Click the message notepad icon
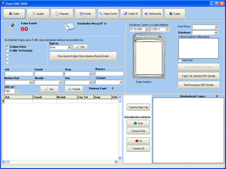This screenshot has width=226, height=169. pos(70,27)
